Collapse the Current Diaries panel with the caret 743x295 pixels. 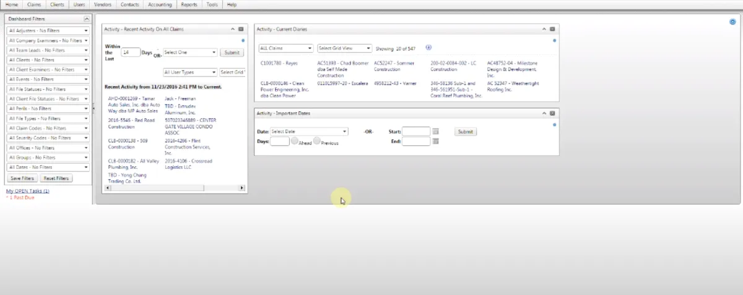coord(544,29)
